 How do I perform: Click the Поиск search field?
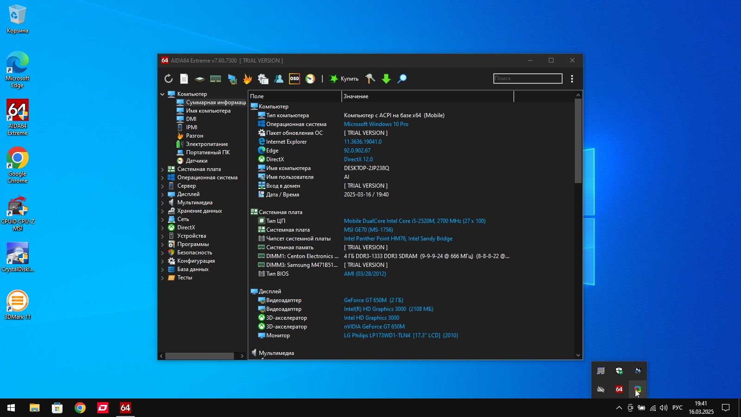528,78
